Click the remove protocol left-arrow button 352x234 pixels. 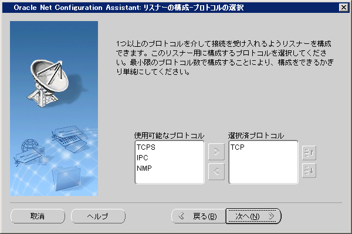[216, 171]
